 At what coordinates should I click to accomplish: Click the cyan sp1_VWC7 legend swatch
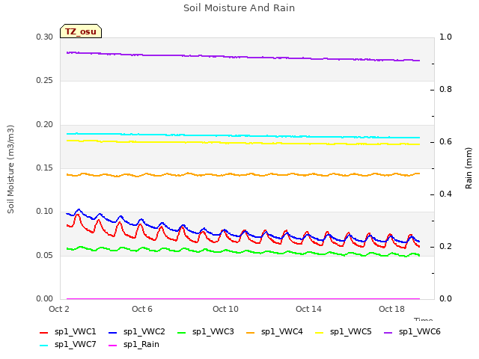coord(44,346)
